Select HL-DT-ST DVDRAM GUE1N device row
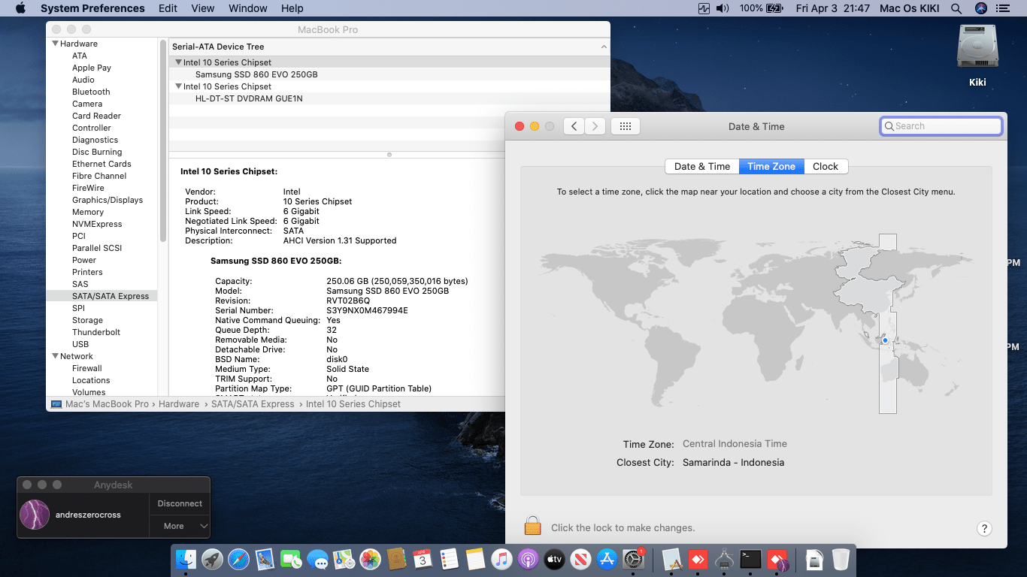The height and width of the screenshot is (577, 1027). [x=389, y=98]
